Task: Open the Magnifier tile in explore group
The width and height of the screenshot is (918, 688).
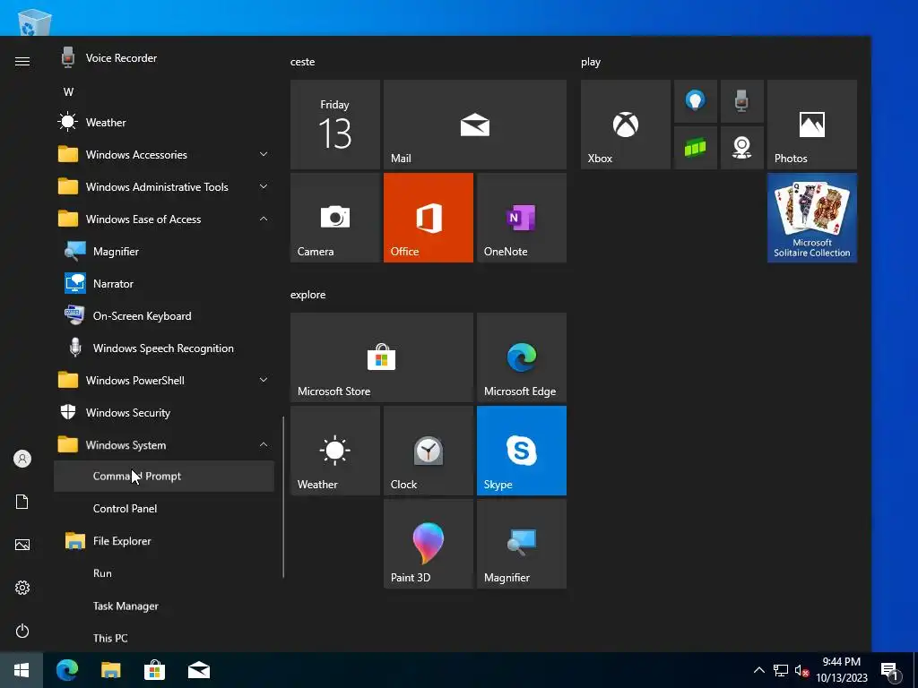Action: pyautogui.click(x=522, y=544)
